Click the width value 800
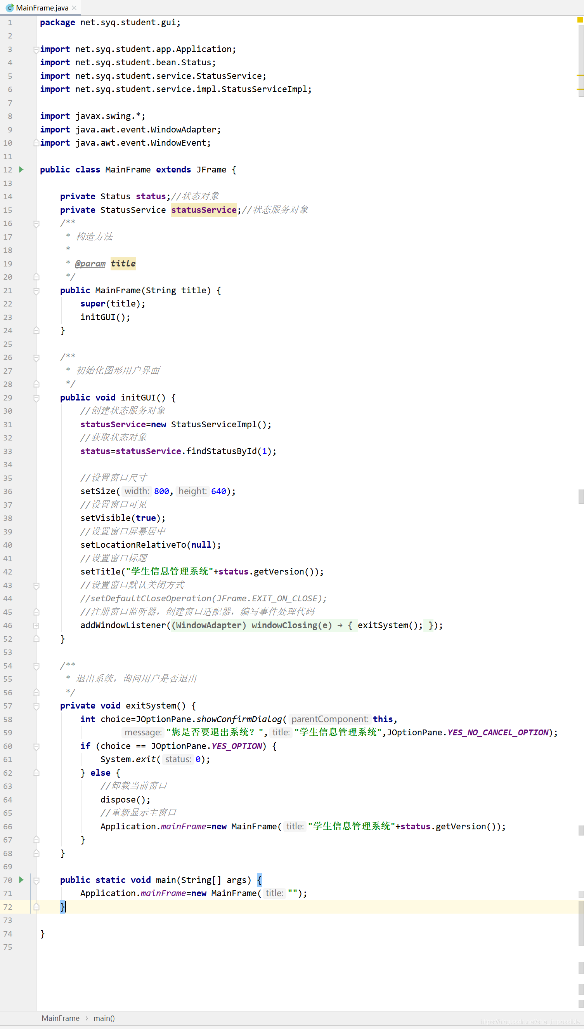 coord(162,491)
